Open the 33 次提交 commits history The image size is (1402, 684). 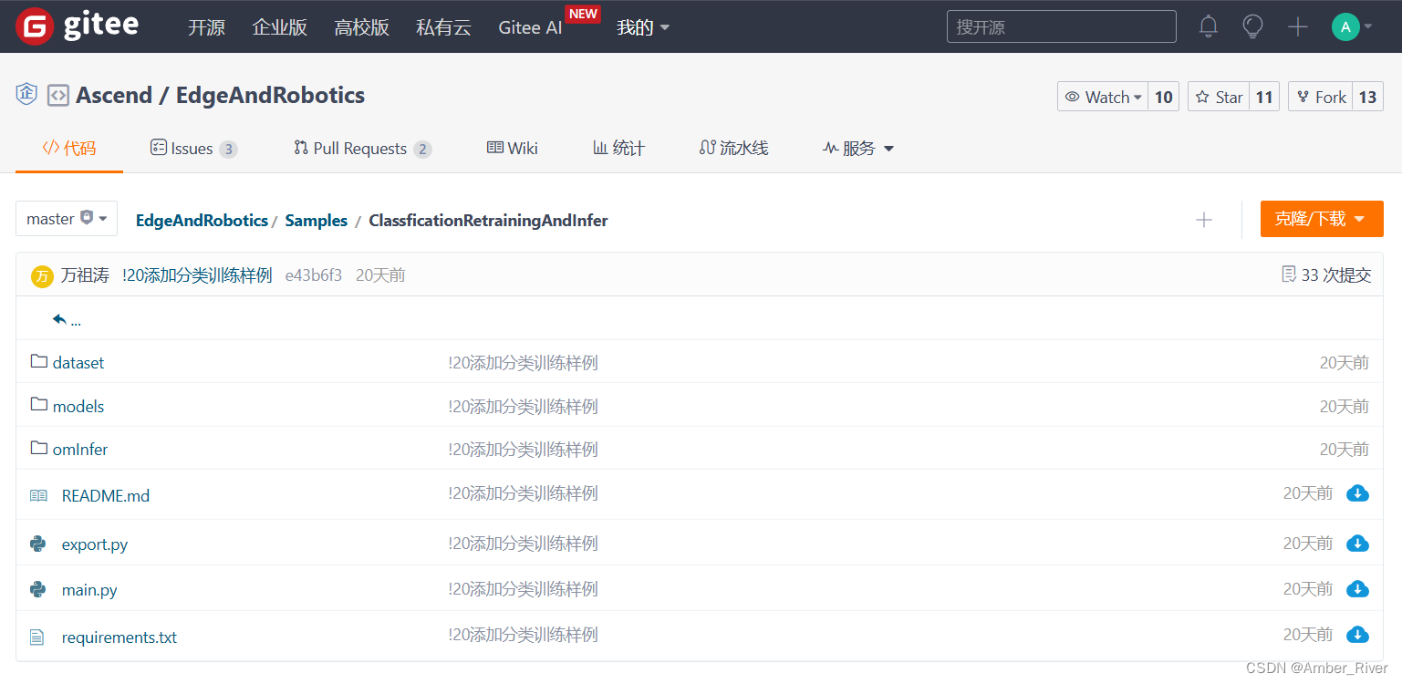tap(1326, 275)
